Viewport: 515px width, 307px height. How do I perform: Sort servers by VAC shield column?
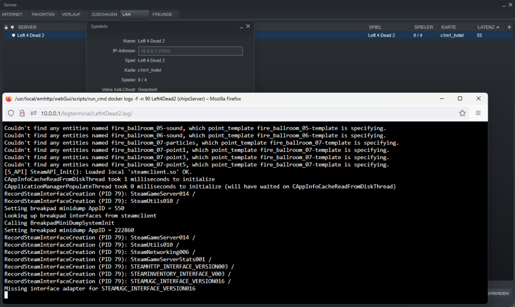[12, 27]
